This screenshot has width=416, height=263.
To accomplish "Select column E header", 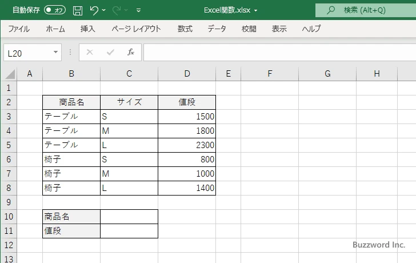I will coord(229,74).
